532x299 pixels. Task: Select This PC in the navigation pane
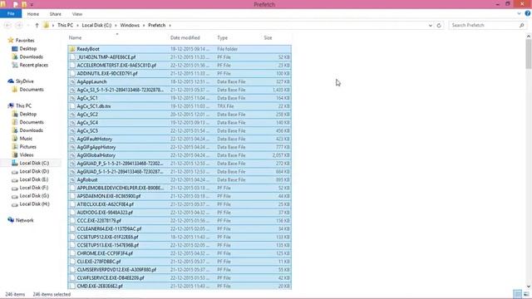coord(23,105)
